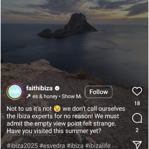Open the #ibiza2025 hashtag
149x149 pixels.
pos(22,146)
